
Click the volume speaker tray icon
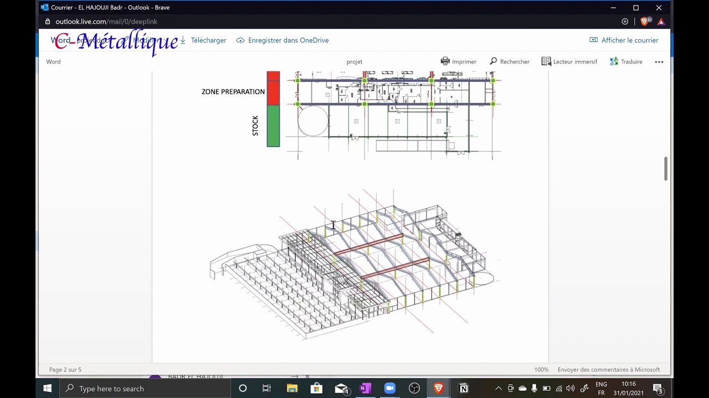coord(571,389)
